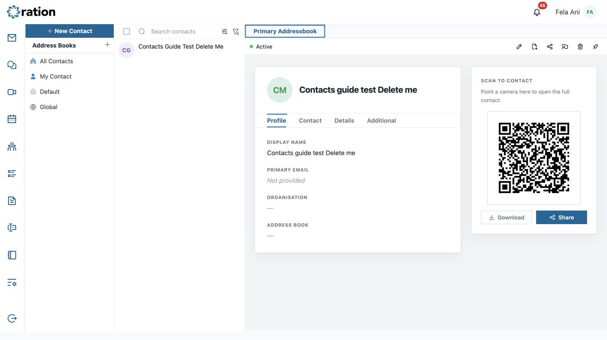Share contact via toolbar share icon
Screen dimensions: 607x340
click(x=550, y=47)
